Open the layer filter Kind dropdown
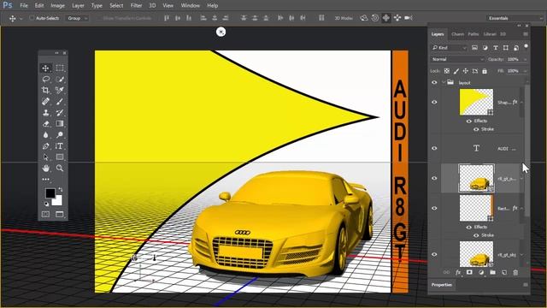Viewport: 547px width, 308px height. [x=449, y=48]
